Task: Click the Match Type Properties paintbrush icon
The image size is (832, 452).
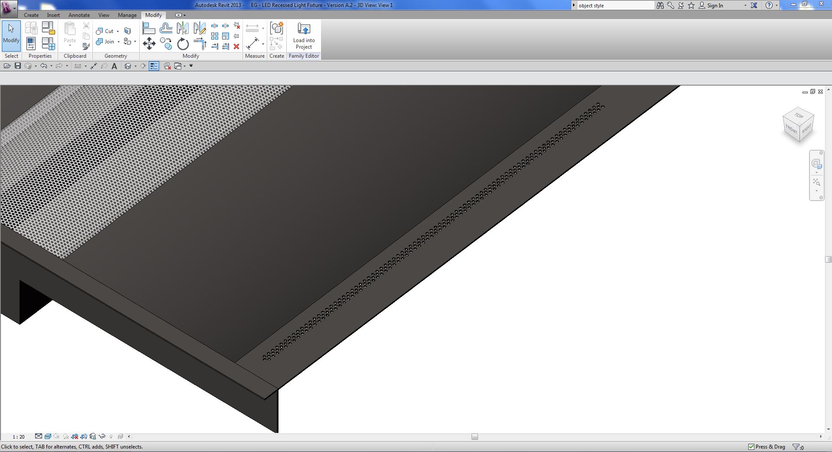Action: pos(86,46)
